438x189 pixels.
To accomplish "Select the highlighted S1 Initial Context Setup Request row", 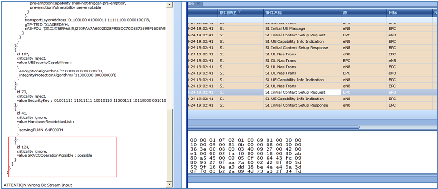I will 313,92.
